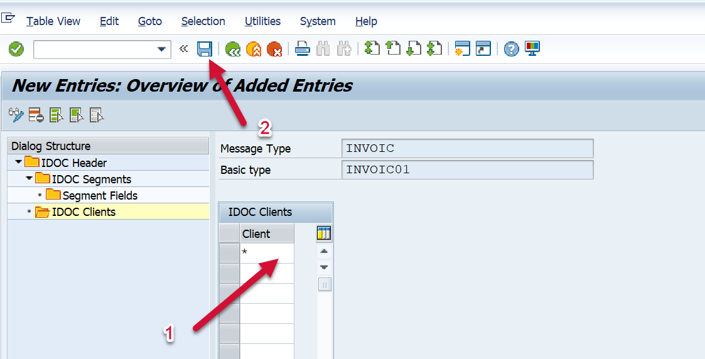The width and height of the screenshot is (705, 359).
Task: Select the first row in IDOC Clients
Action: (x=229, y=254)
